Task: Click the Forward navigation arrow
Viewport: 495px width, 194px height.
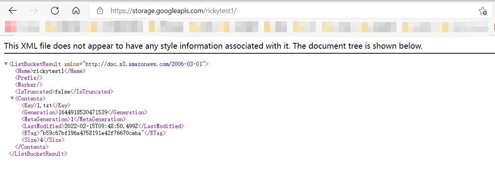Action: 34,11
